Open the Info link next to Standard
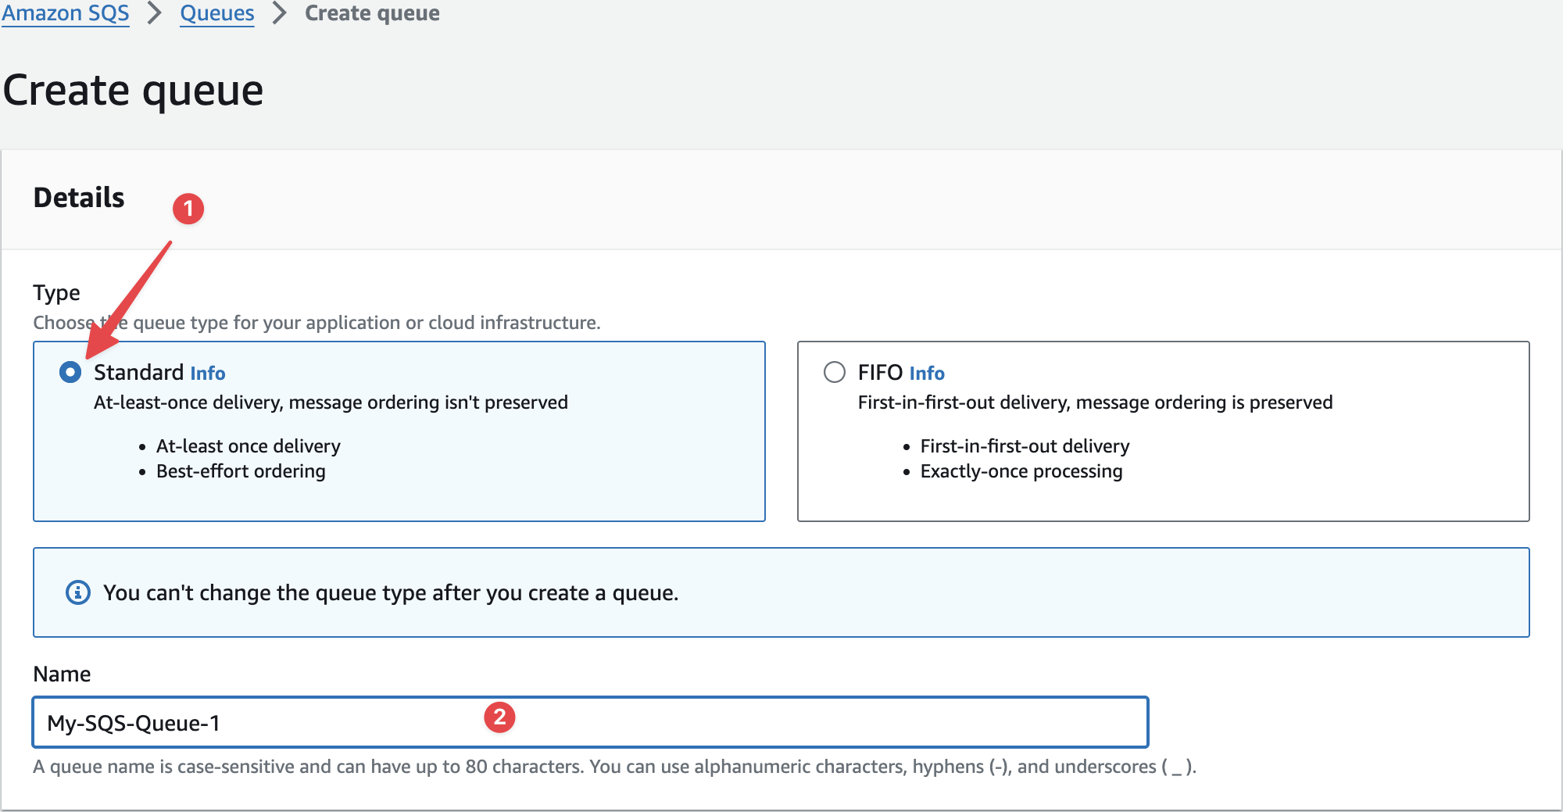The image size is (1563, 812). tap(208, 374)
